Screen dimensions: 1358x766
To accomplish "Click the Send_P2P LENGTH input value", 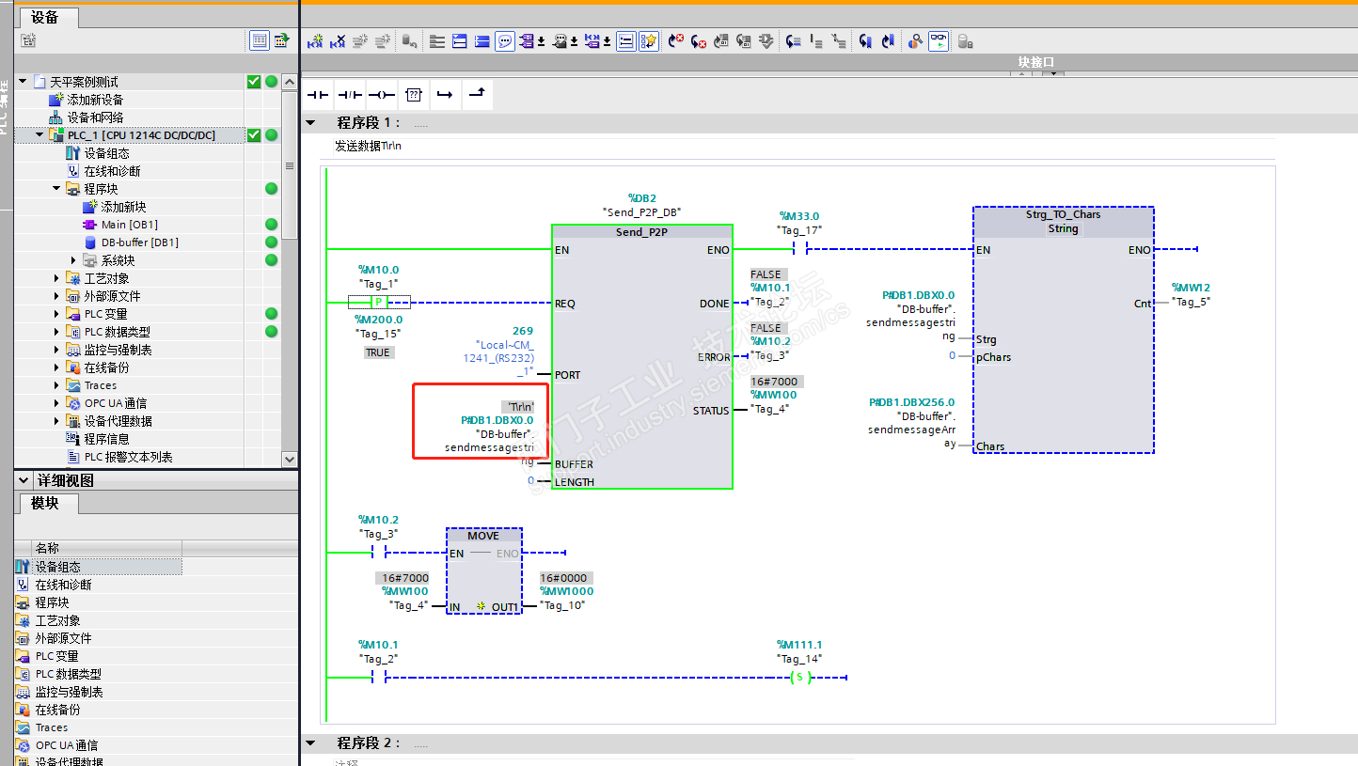I will (530, 481).
